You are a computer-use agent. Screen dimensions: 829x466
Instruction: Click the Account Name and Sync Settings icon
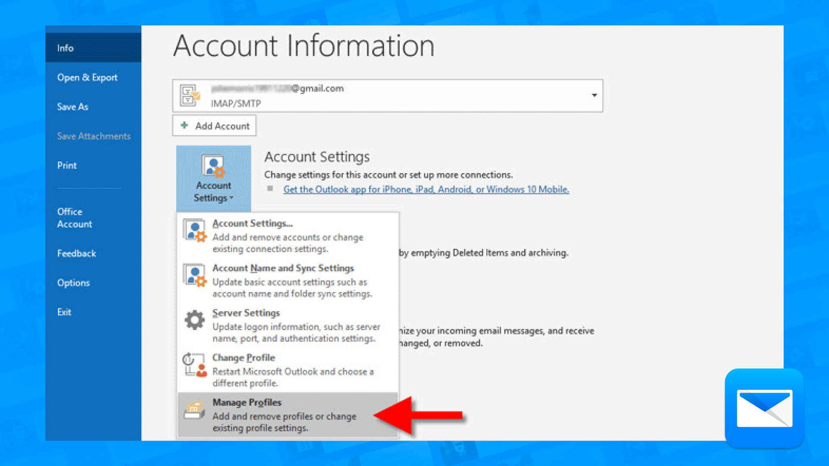(x=195, y=275)
